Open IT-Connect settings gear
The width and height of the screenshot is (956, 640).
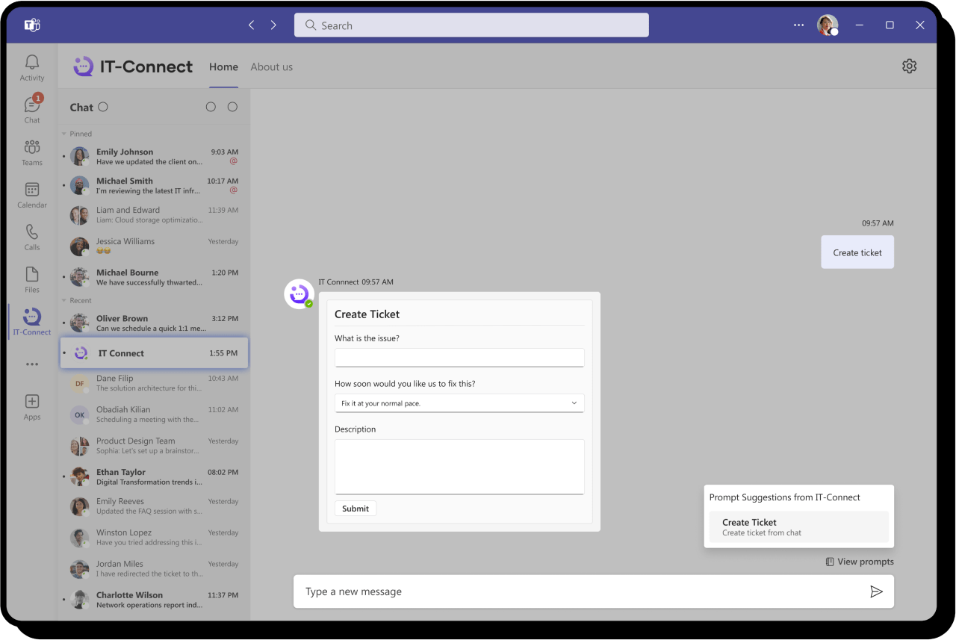[909, 66]
